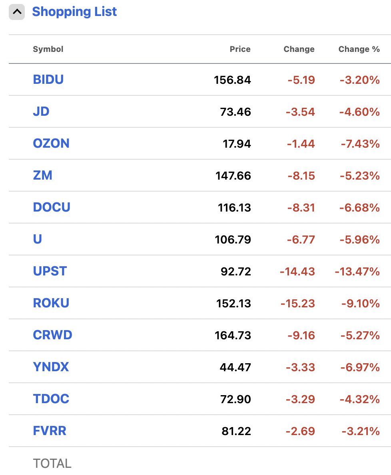The image size is (391, 475).
Task: Open the JD ticker link
Action: (41, 111)
